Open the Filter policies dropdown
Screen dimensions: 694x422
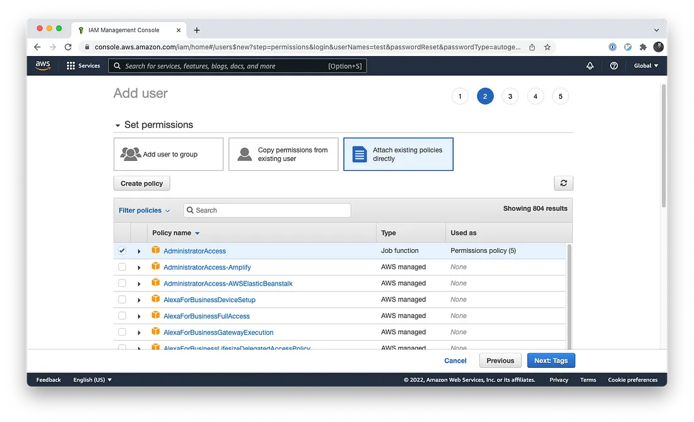coord(144,211)
